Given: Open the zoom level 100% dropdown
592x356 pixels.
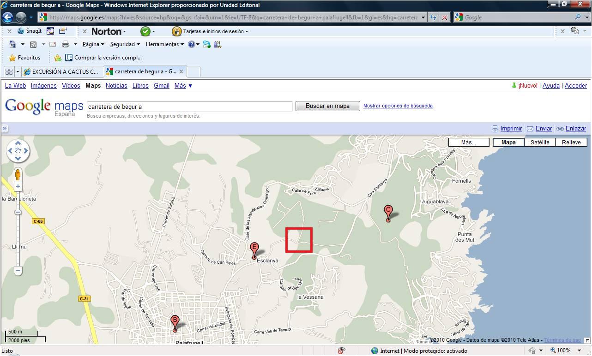Looking at the screenshot, I should pos(579,350).
